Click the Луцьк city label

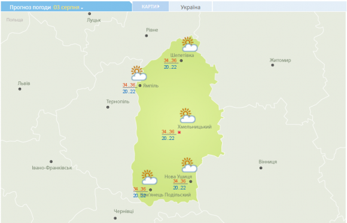(94, 20)
